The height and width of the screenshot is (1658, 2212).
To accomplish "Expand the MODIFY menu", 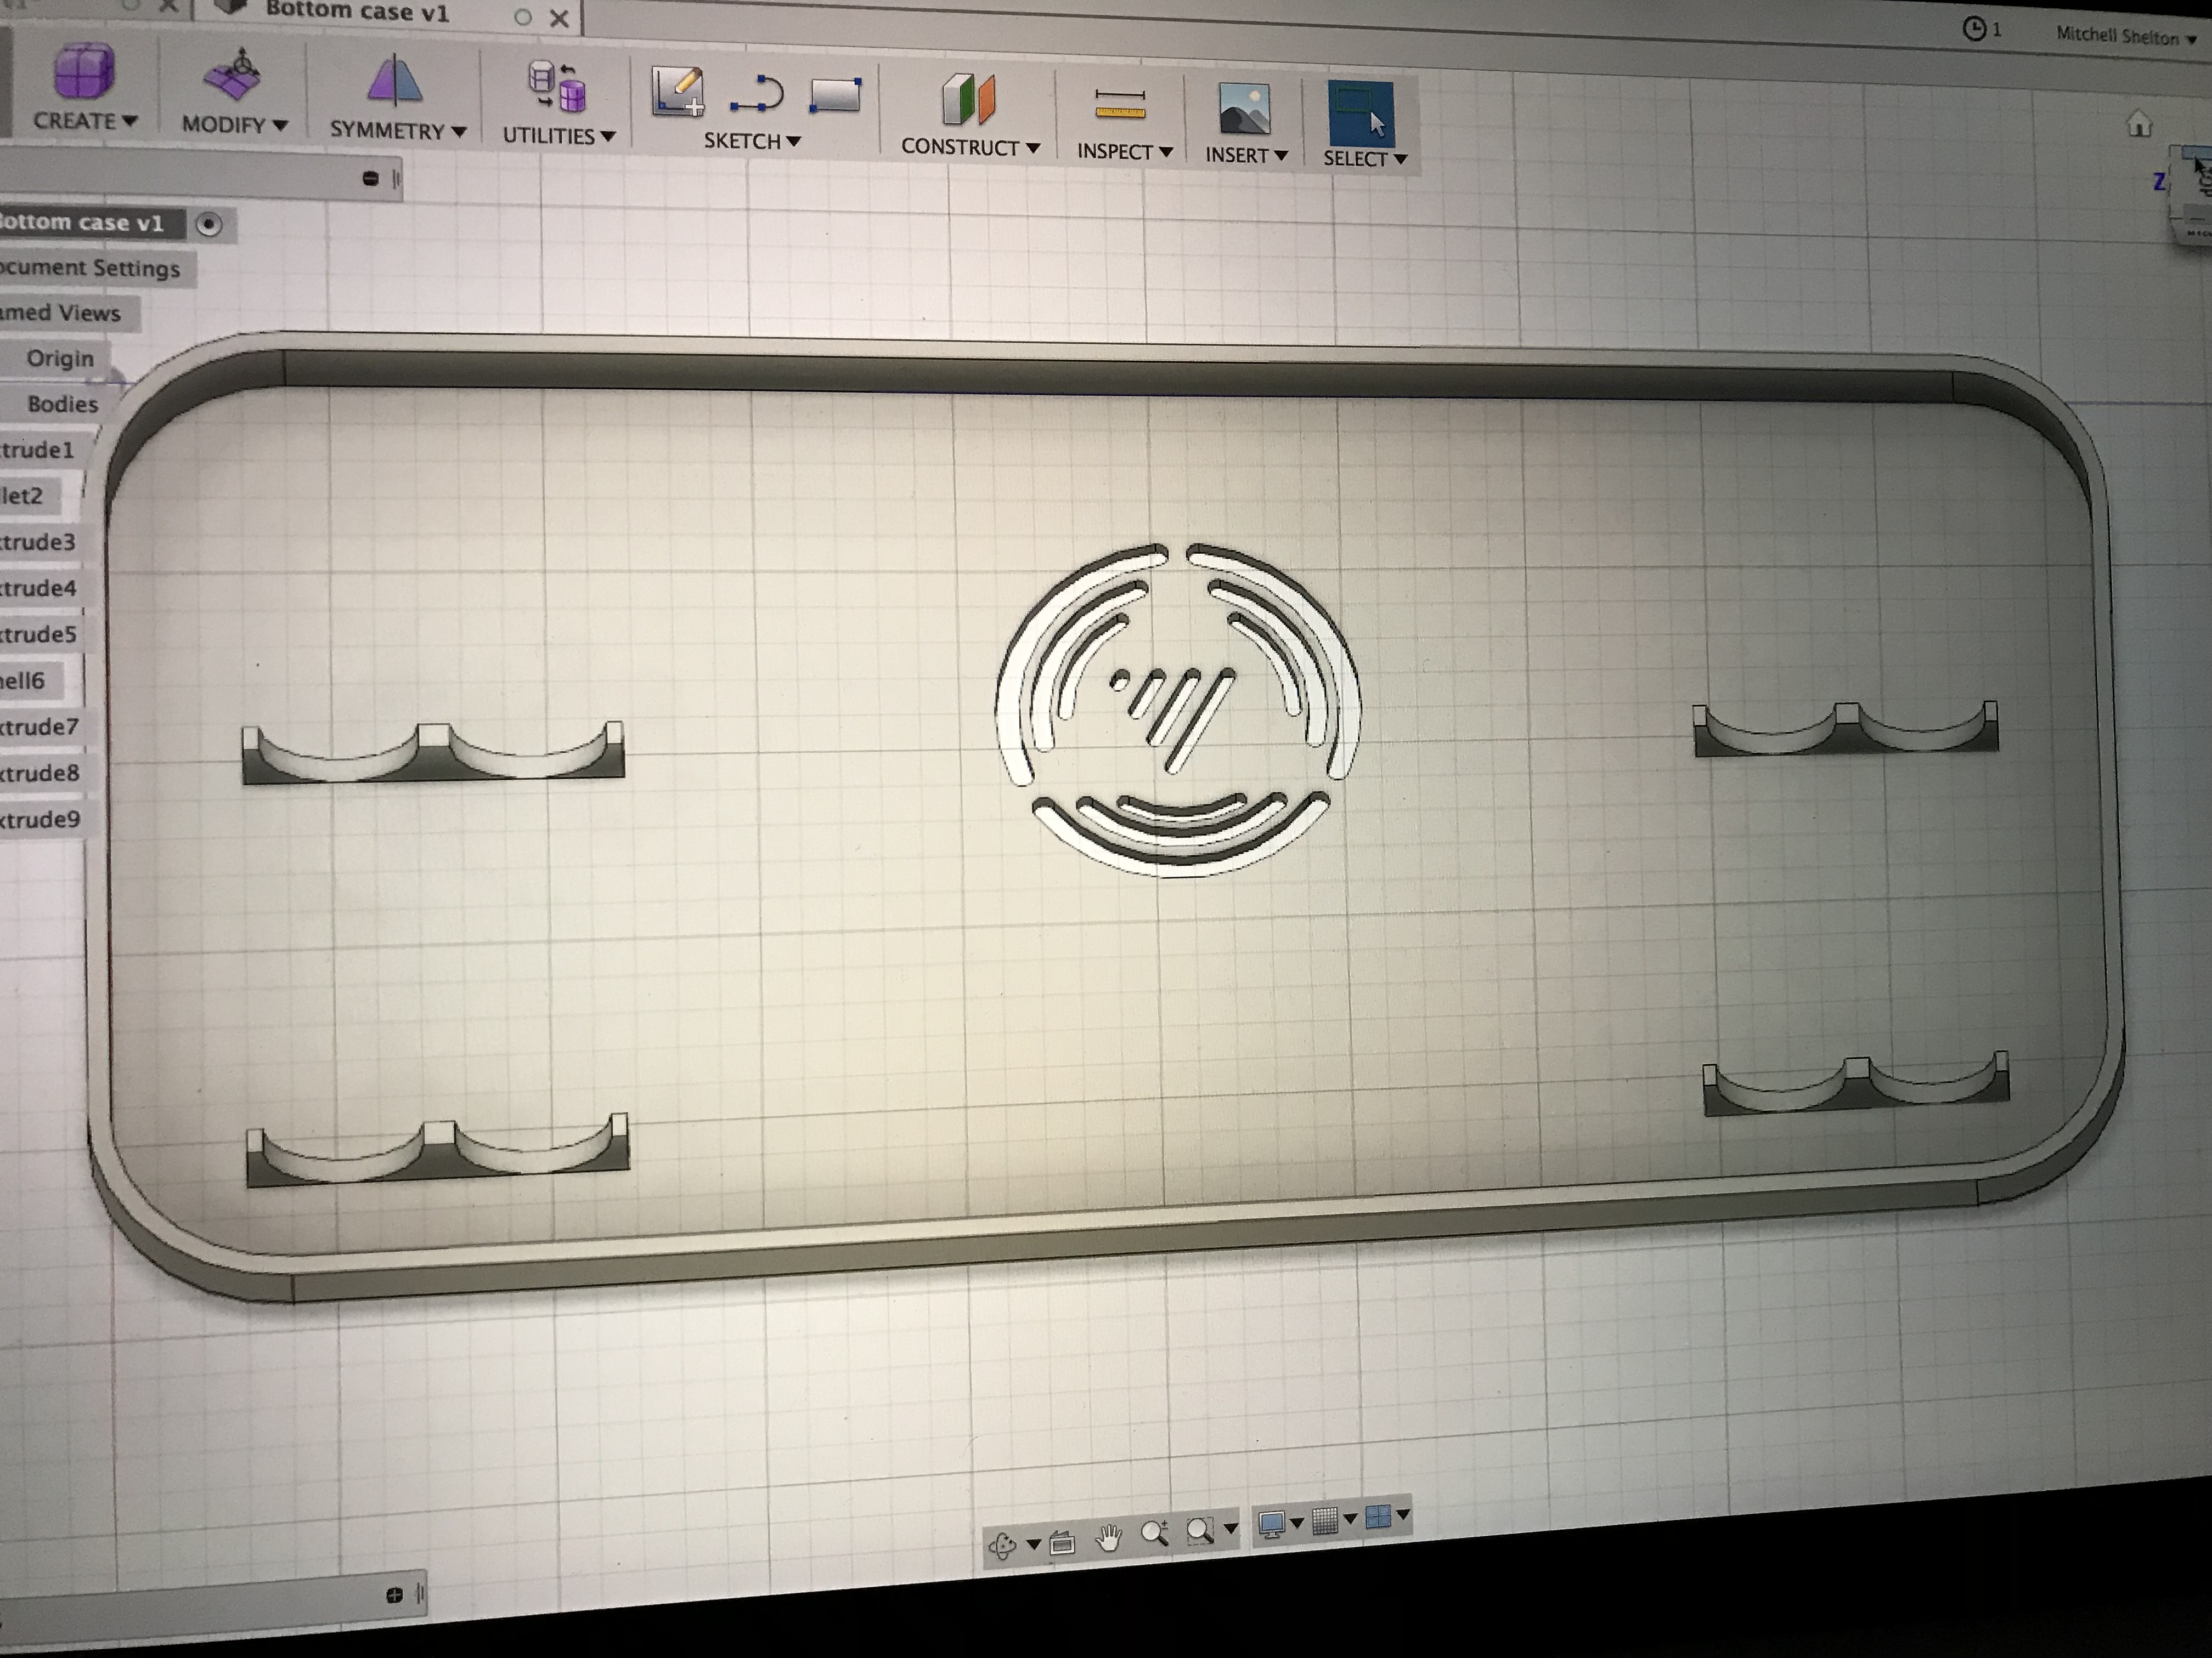I will 235,125.
